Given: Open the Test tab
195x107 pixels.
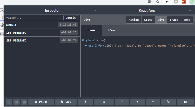Looking at the screenshot, I should [187, 20].
